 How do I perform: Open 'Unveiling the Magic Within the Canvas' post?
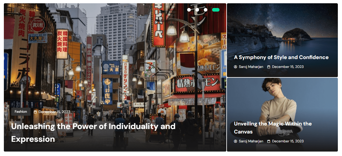click(273, 128)
